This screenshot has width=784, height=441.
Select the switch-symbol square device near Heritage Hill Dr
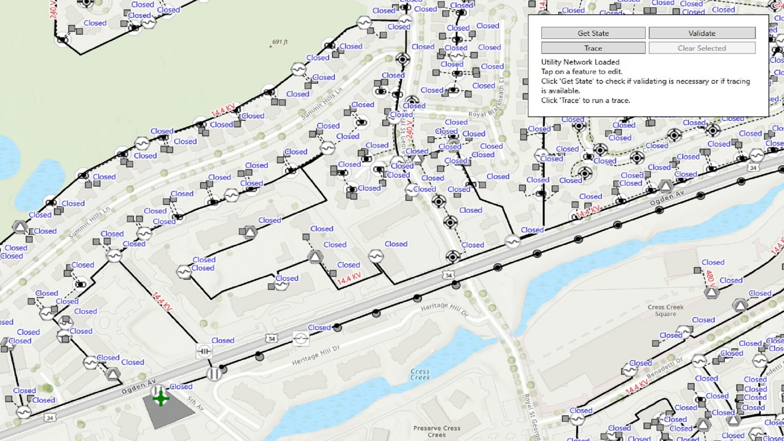(301, 339)
